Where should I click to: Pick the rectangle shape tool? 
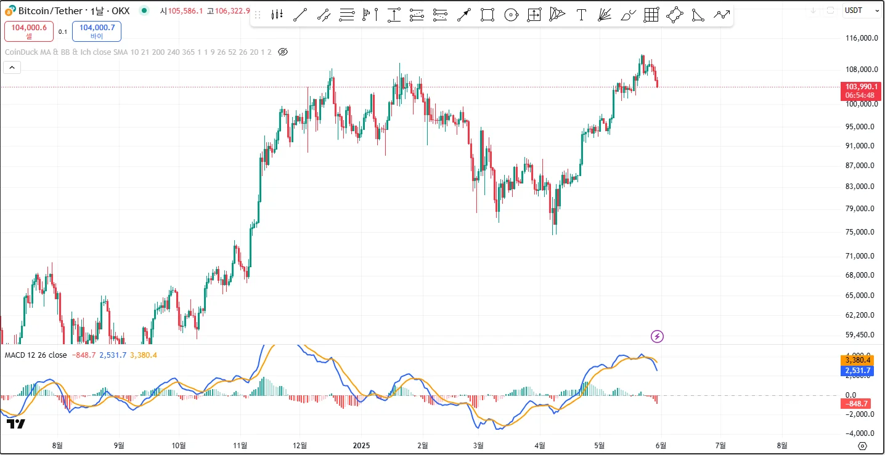tap(487, 15)
